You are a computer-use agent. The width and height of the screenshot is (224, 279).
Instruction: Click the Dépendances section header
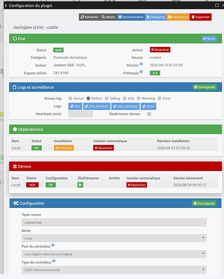(x=116, y=129)
